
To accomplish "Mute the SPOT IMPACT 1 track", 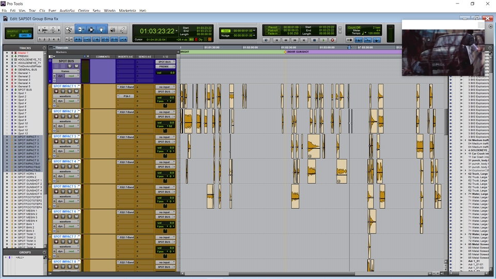I will pyautogui.click(x=76, y=91).
